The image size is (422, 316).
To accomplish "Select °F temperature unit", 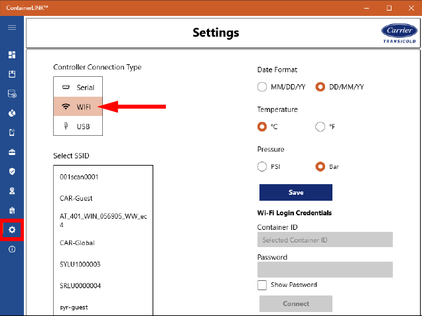I will [x=320, y=127].
